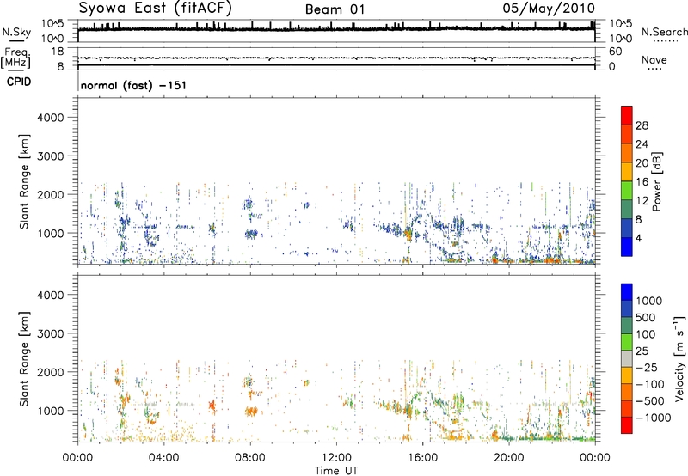688x476 pixels.
Task: Select the 'Freq. [MHz]' axis label
Action: (15, 58)
